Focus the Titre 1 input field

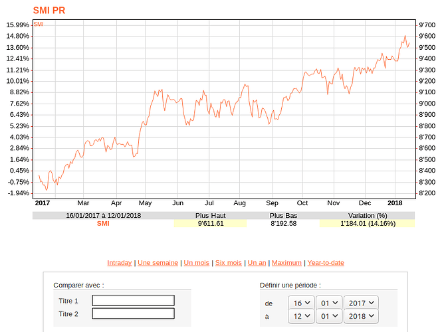(x=134, y=300)
